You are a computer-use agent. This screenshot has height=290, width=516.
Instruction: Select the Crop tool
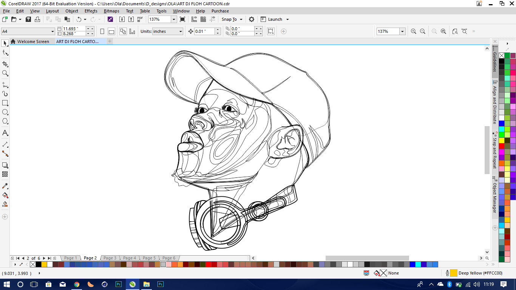pyautogui.click(x=5, y=64)
